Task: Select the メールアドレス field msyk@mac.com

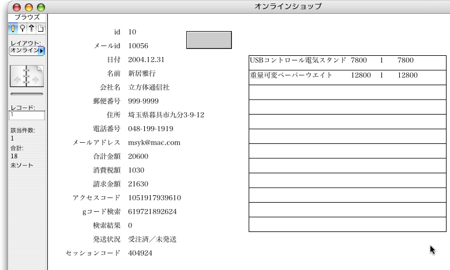Action: click(x=154, y=143)
